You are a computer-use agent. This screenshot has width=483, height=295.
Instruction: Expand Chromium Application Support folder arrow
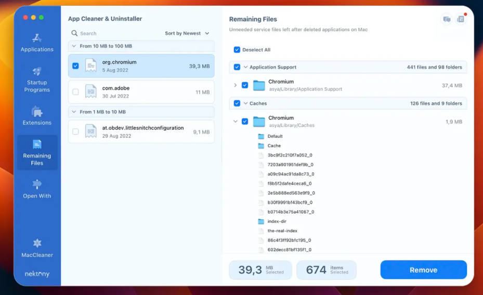click(x=236, y=85)
